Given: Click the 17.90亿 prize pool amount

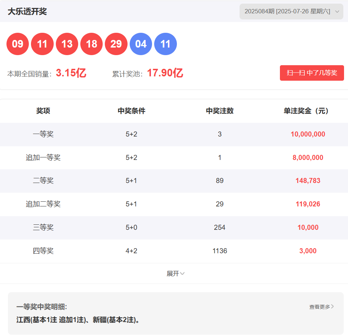Looking at the screenshot, I should tap(165, 73).
